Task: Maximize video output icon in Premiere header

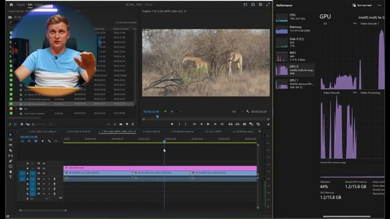Action: tap(268, 4)
